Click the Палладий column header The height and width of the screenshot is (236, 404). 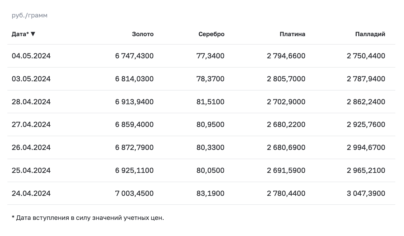coord(370,34)
